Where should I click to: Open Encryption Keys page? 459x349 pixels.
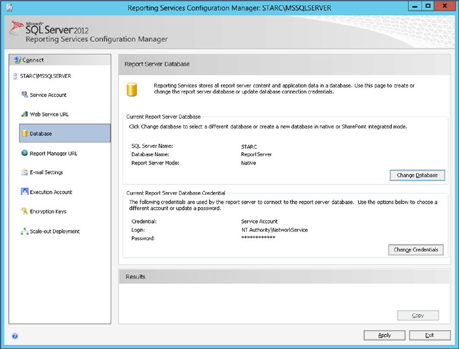[48, 212]
